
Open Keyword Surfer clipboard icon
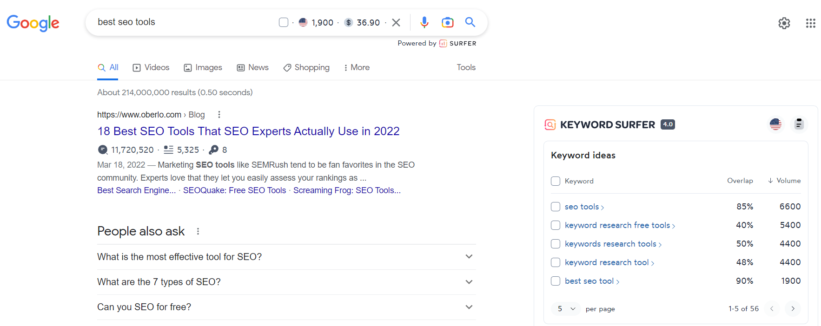[799, 124]
